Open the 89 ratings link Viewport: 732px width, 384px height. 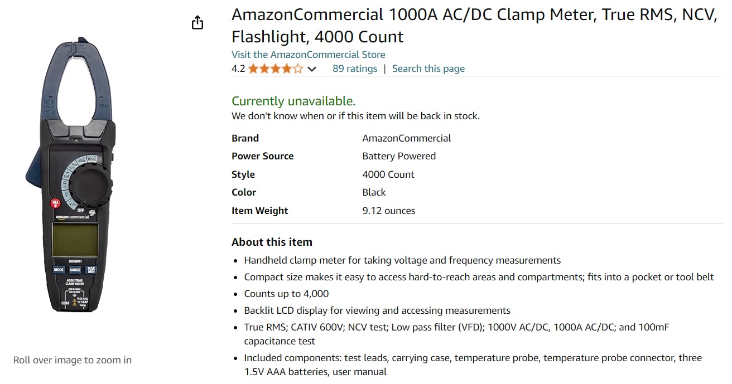tap(355, 69)
